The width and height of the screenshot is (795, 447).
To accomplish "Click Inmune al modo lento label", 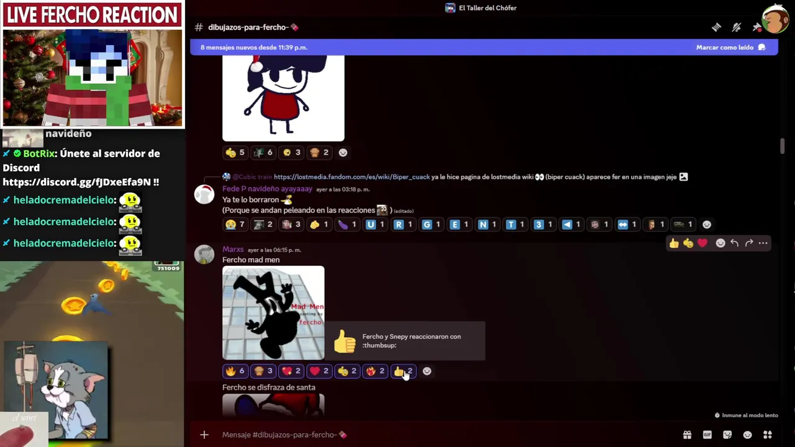I will point(750,415).
